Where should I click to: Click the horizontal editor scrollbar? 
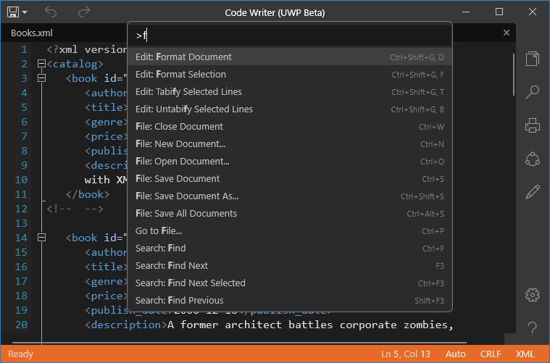[240, 342]
